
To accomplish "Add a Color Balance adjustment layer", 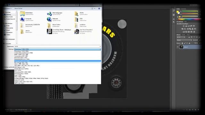I will pos(185,29).
